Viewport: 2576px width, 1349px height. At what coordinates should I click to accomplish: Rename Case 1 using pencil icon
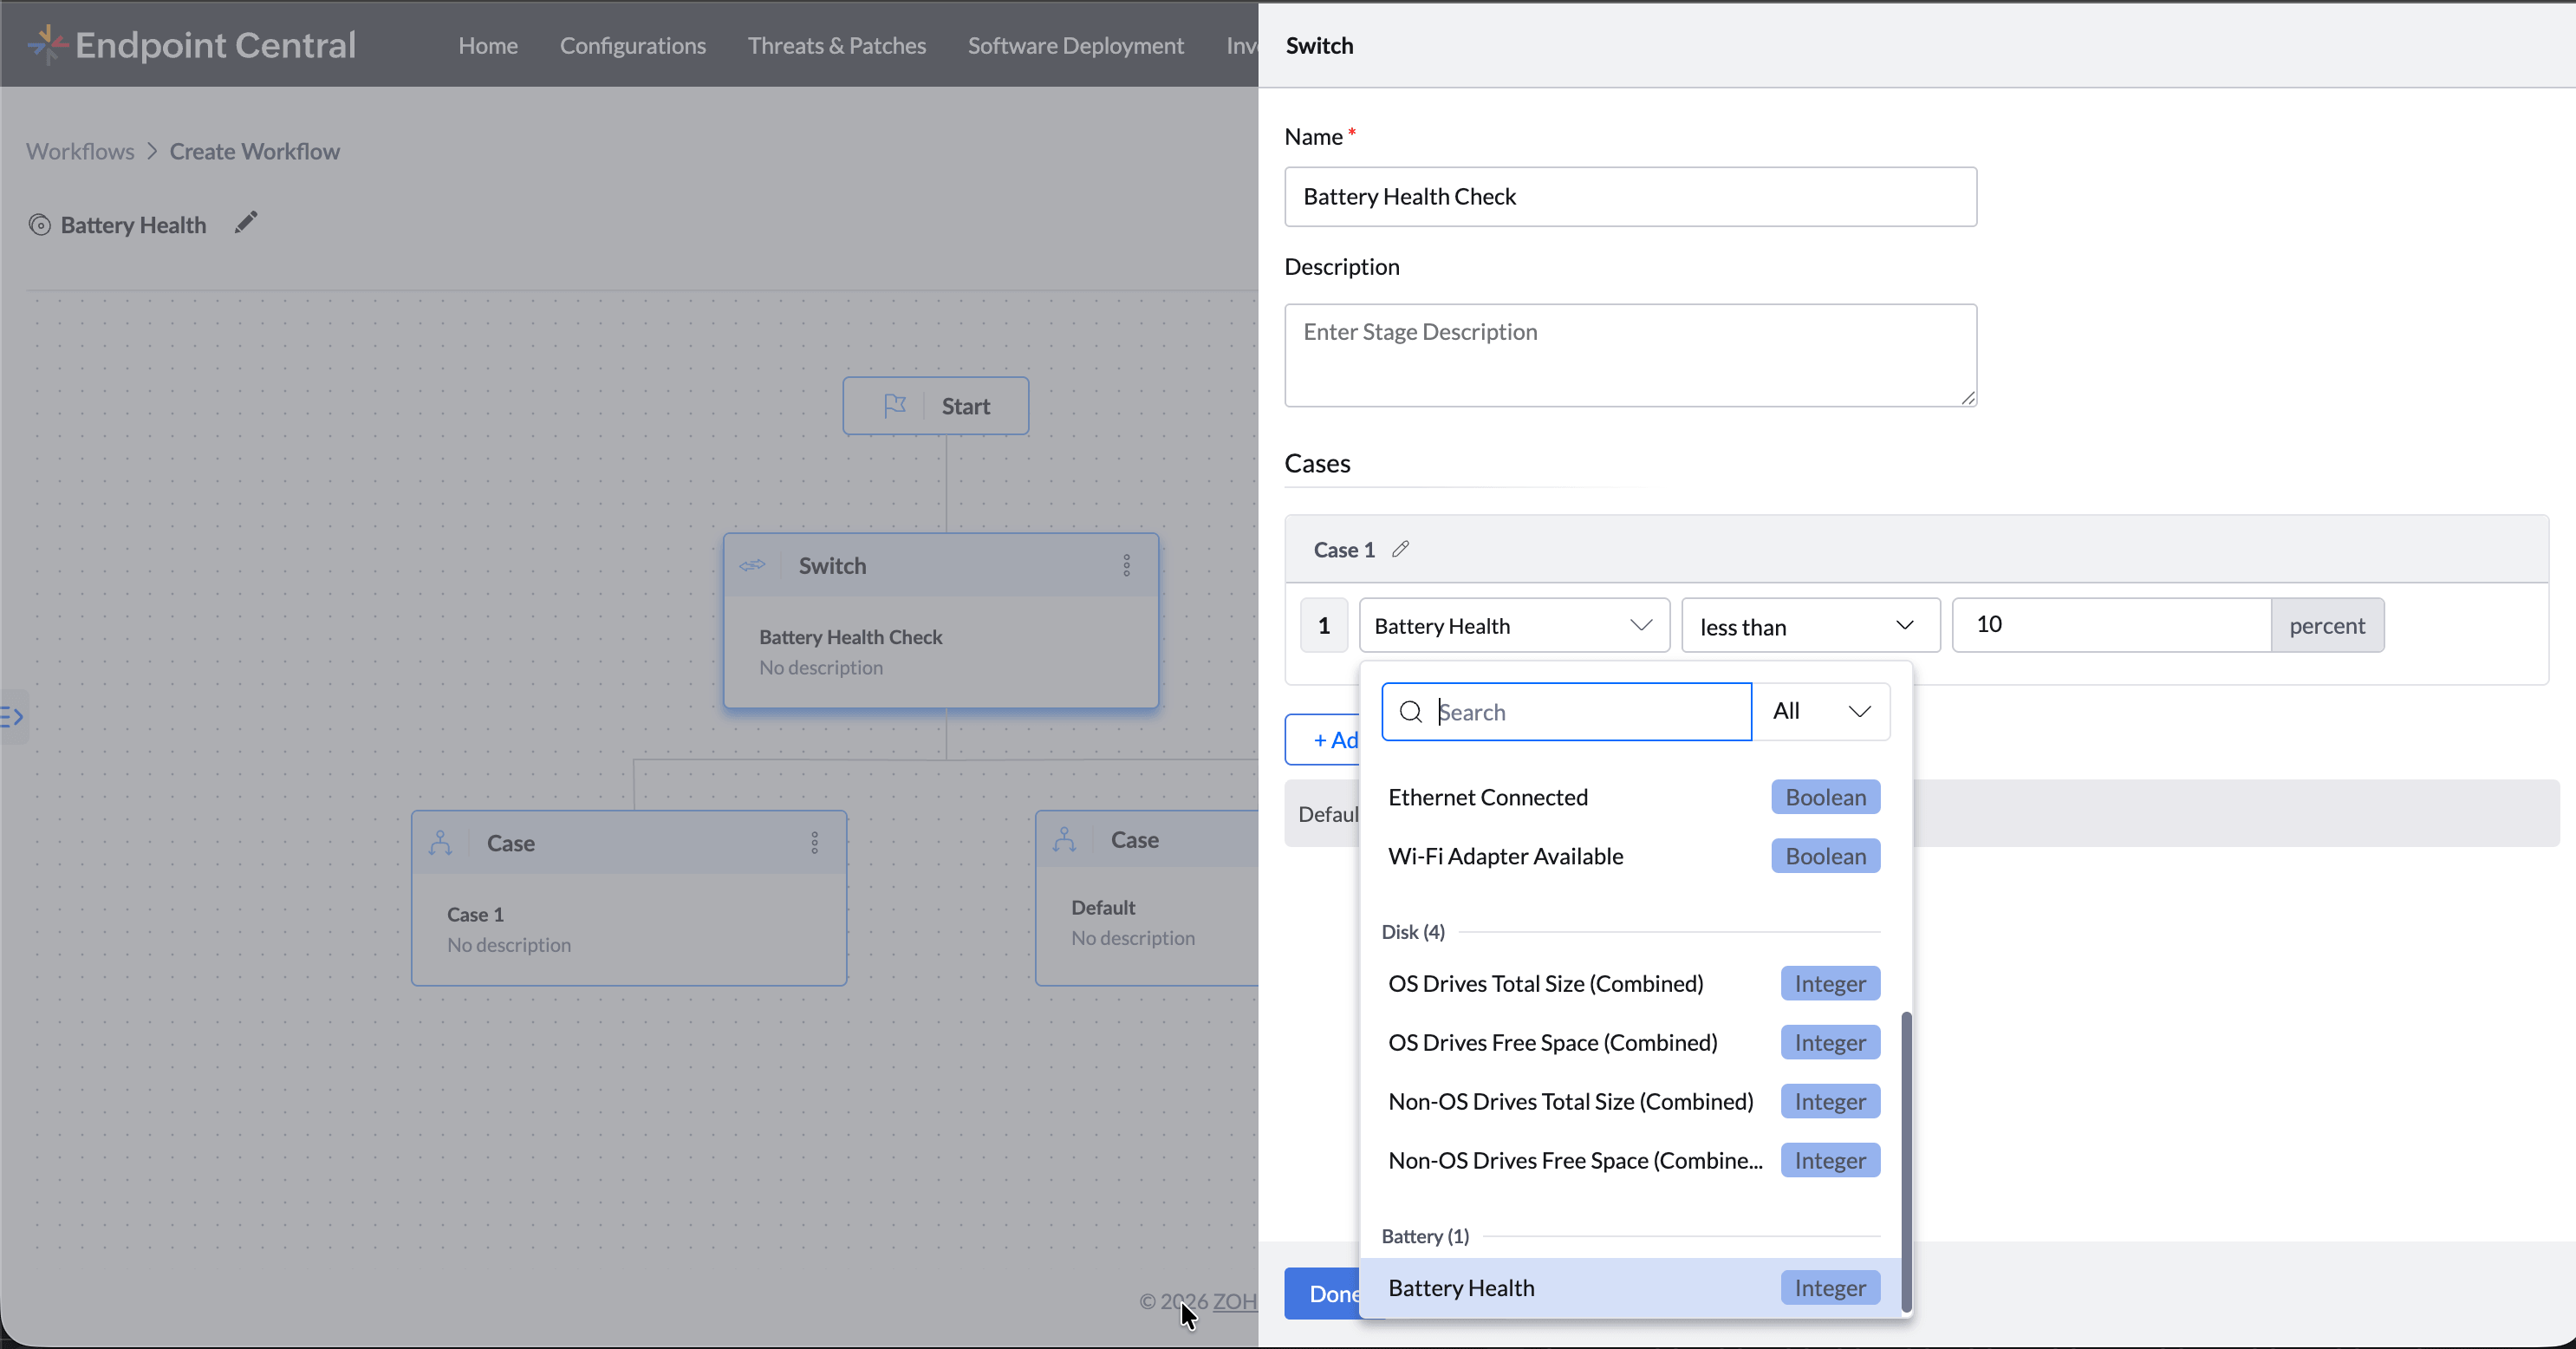tap(1401, 549)
